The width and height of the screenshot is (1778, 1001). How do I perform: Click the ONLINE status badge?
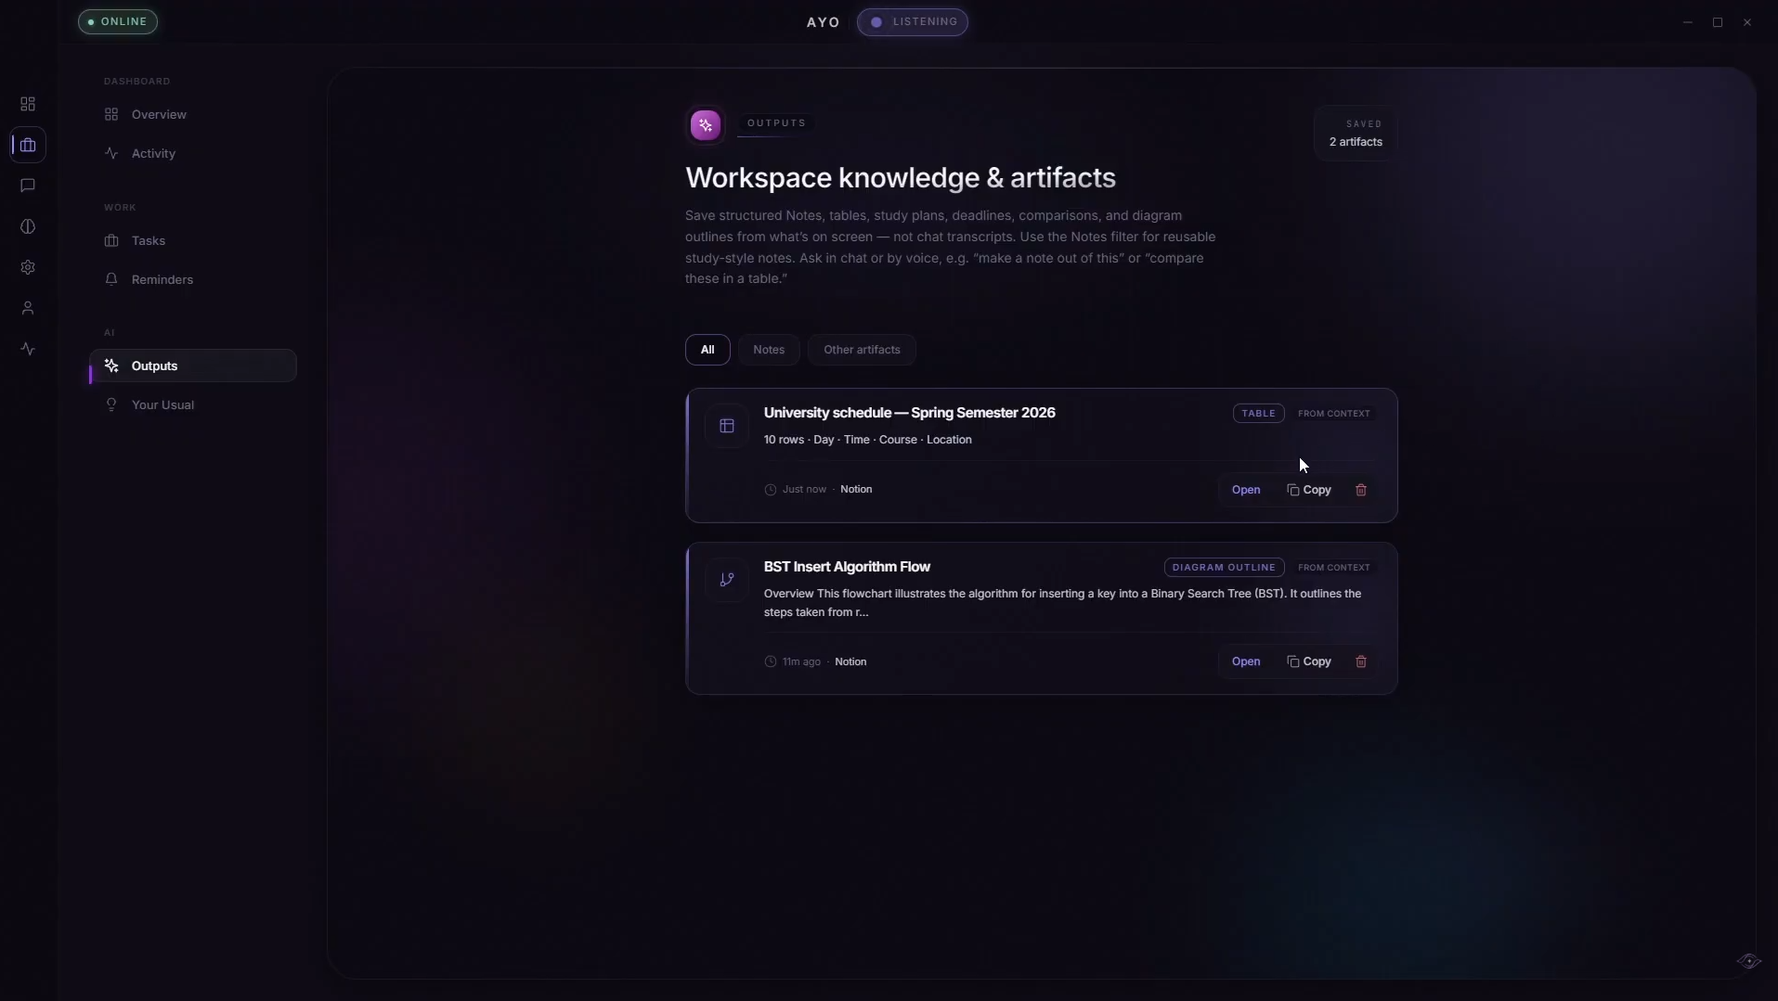[118, 21]
